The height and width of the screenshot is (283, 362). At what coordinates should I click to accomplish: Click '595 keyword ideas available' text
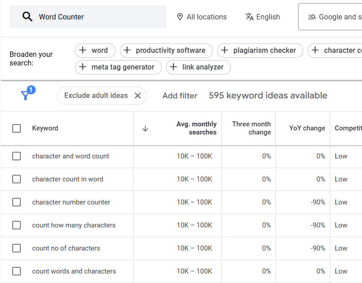[268, 96]
